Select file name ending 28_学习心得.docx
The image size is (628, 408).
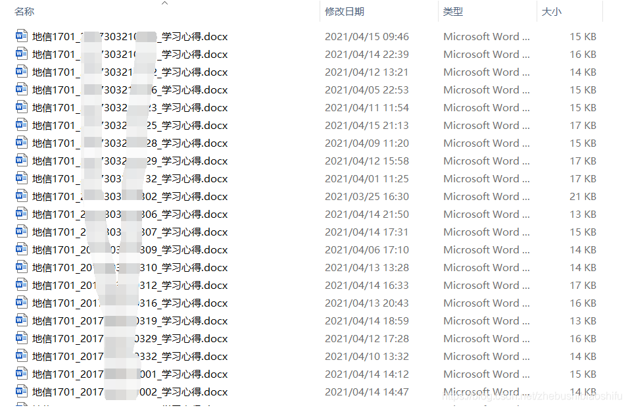tap(130, 143)
